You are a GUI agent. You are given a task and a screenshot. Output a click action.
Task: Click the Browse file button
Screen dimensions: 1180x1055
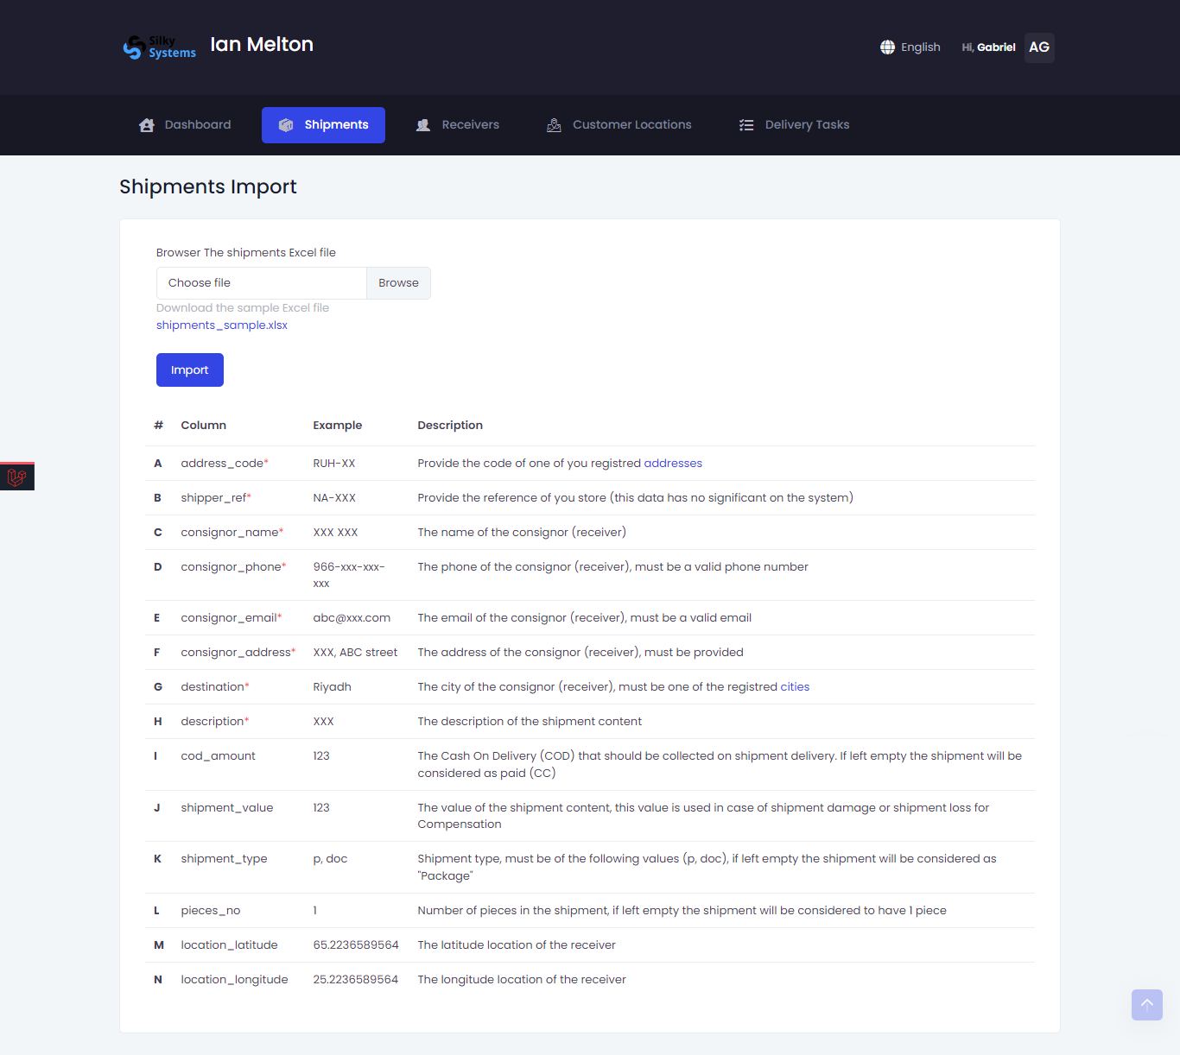click(x=398, y=283)
